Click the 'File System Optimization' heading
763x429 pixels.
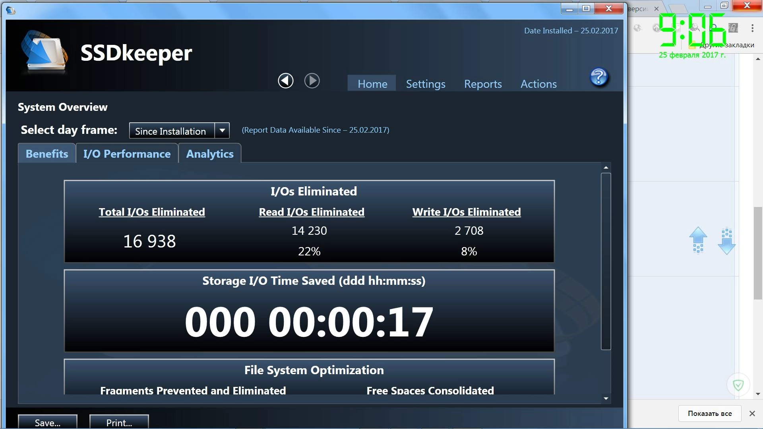click(x=314, y=370)
